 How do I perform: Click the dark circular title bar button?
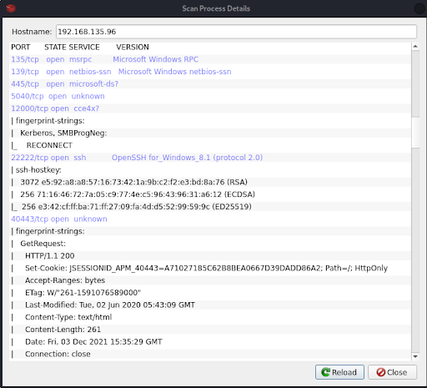[419, 8]
